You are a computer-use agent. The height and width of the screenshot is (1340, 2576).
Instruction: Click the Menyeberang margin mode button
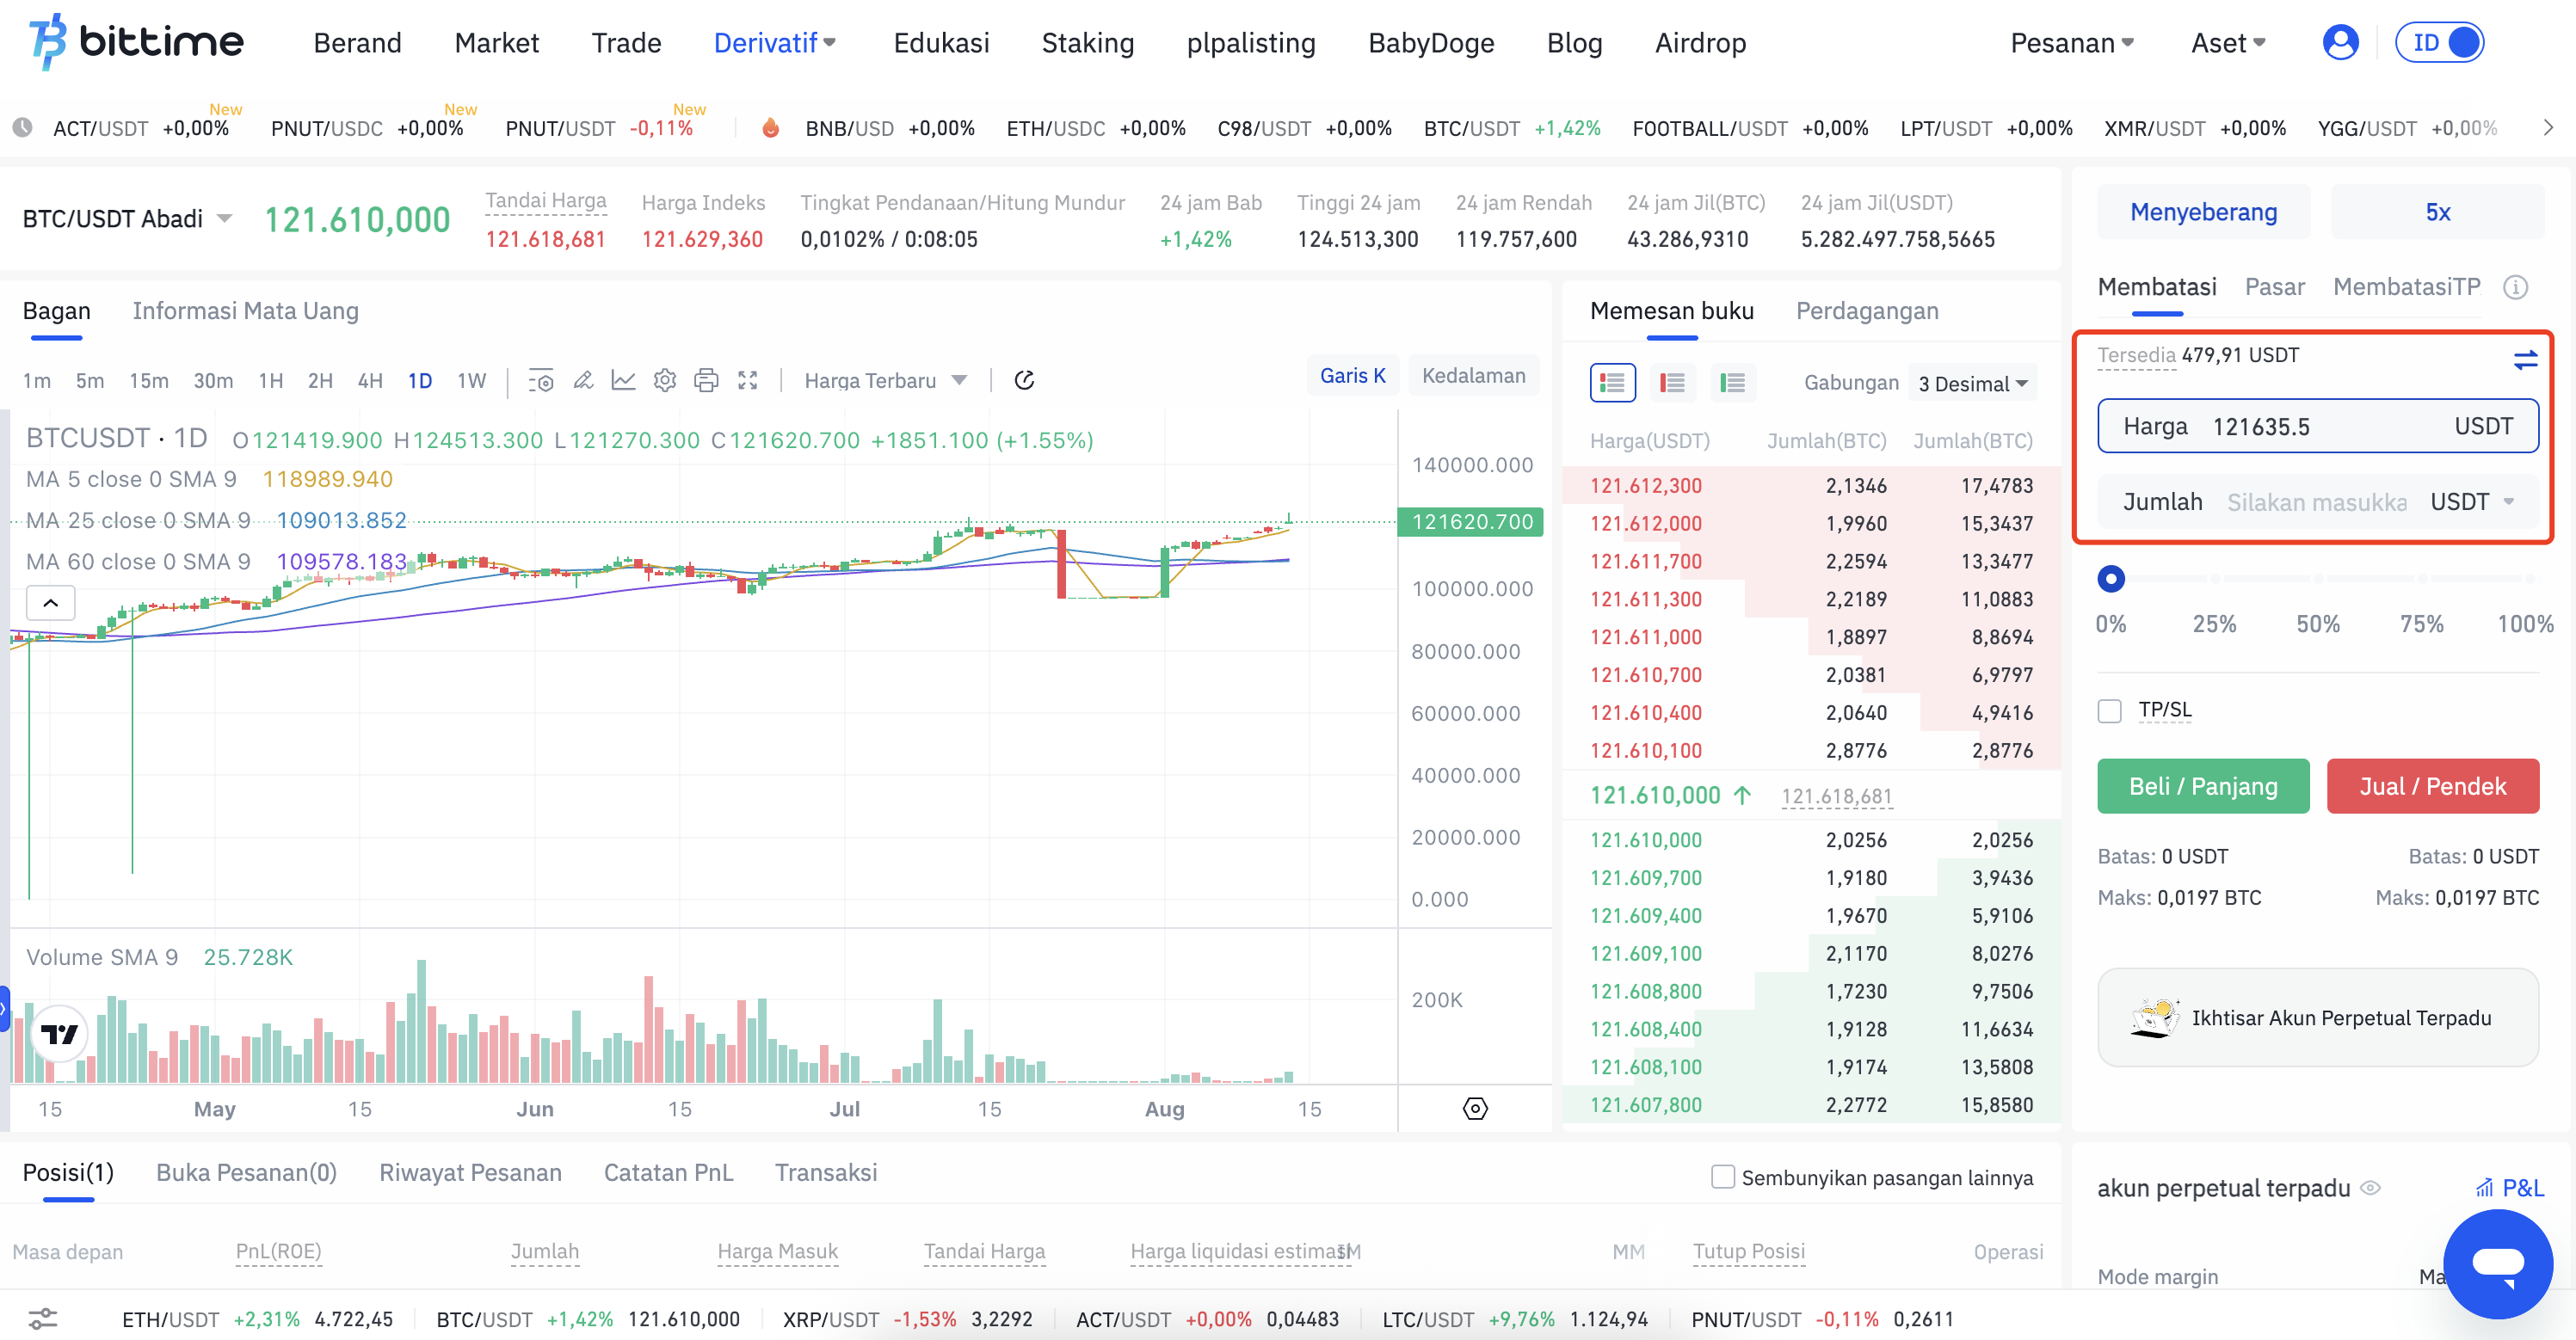coord(2203,212)
